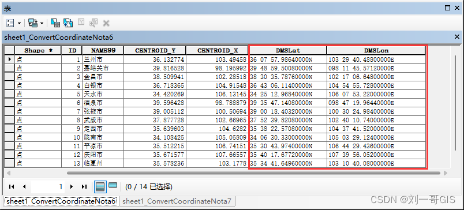This screenshot has height=210, width=464.
Task: Click the cell 金昌市
Action: click(103, 77)
